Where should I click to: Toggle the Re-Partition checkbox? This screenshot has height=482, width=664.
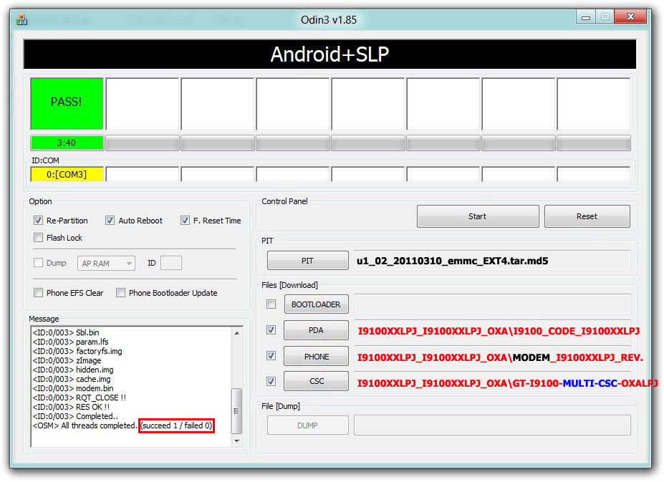[x=38, y=221]
